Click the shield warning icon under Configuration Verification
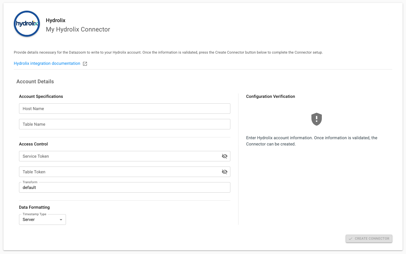 [x=317, y=119]
